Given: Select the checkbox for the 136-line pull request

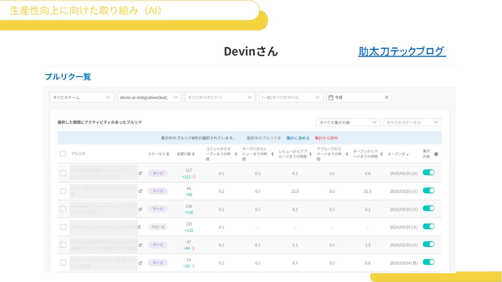Looking at the screenshot, I should click(63, 209).
